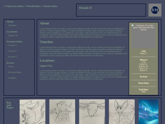Open the big-eared fox sketch
Viewport: 165px width, 124px height.
coord(122,111)
